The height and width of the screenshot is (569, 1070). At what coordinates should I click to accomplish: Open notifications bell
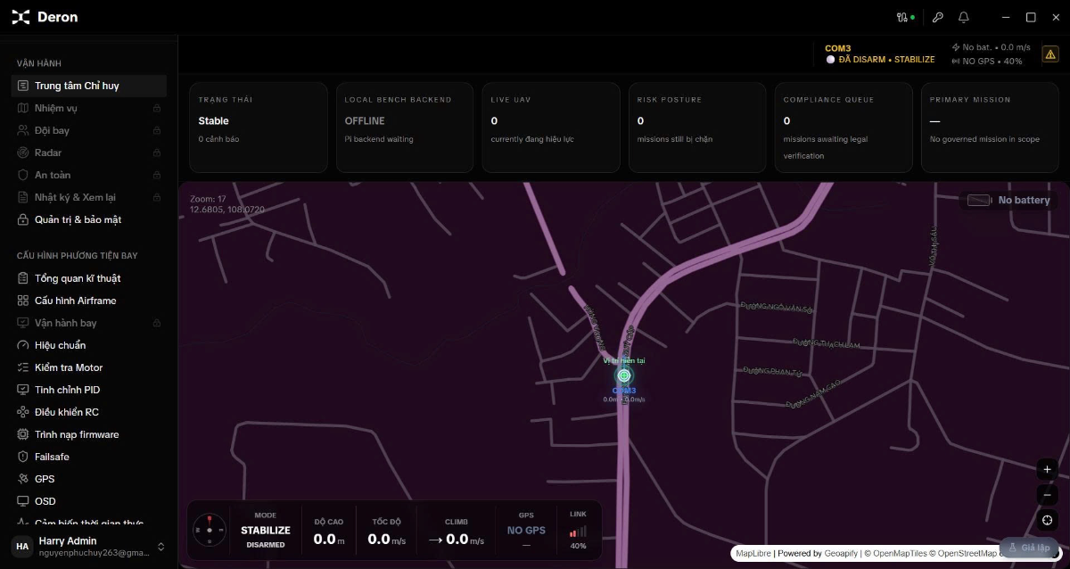(964, 17)
